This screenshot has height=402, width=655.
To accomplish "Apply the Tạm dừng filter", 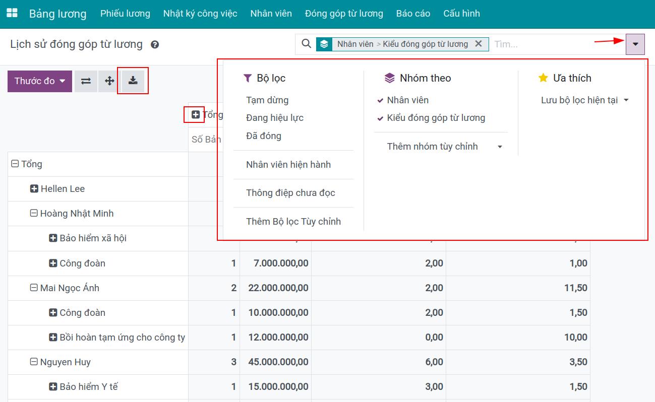I will (x=267, y=100).
